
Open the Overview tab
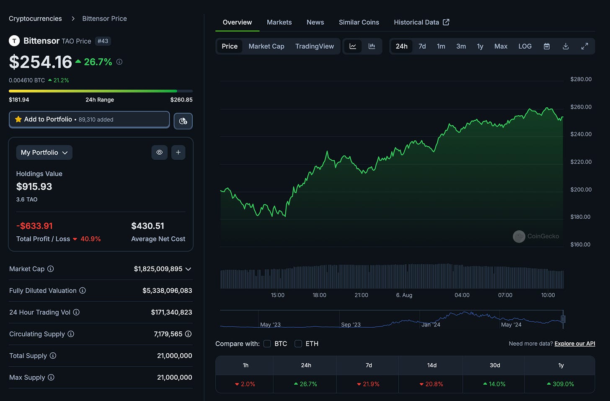237,22
